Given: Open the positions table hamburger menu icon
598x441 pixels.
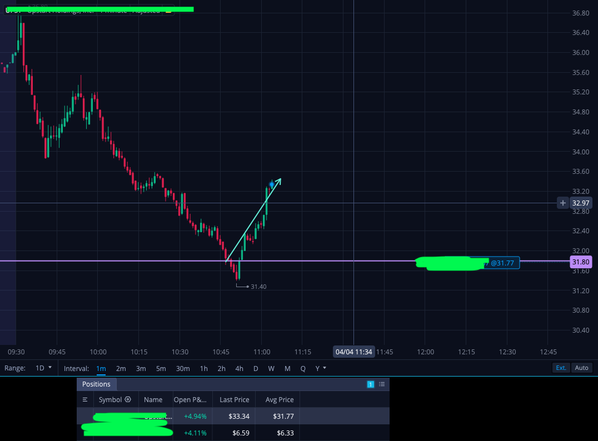Looking at the screenshot, I should click(x=85, y=400).
